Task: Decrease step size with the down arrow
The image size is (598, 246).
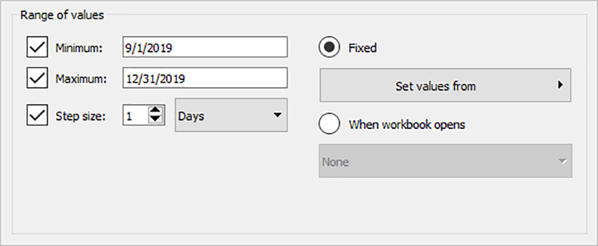Action: pos(155,119)
